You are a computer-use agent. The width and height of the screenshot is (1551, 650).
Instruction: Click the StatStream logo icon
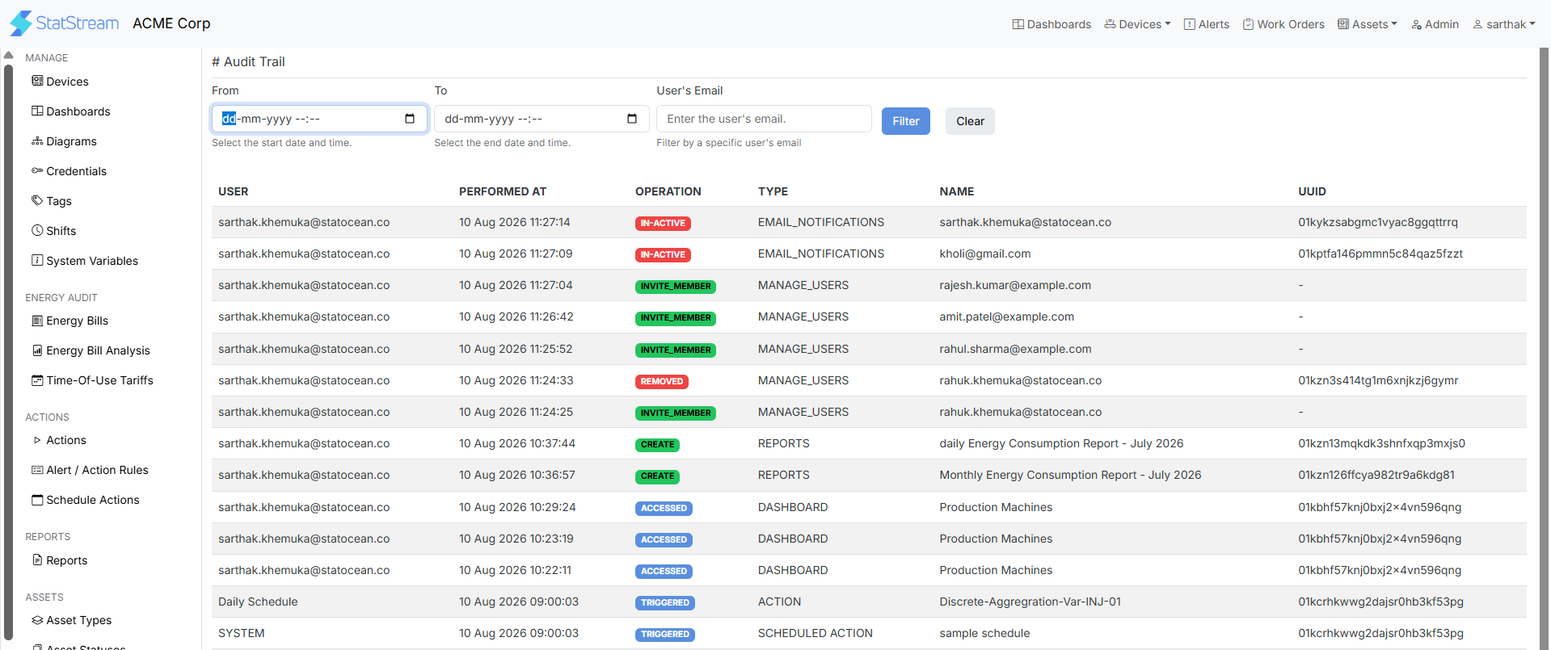point(21,23)
